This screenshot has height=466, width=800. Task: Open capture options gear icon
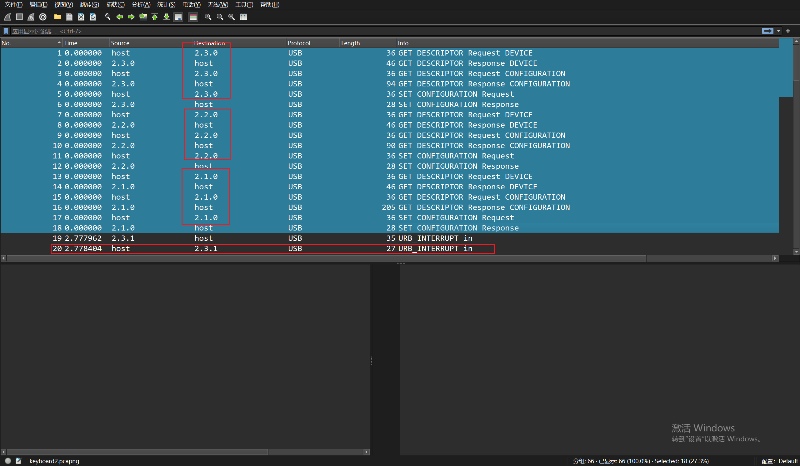(x=43, y=17)
